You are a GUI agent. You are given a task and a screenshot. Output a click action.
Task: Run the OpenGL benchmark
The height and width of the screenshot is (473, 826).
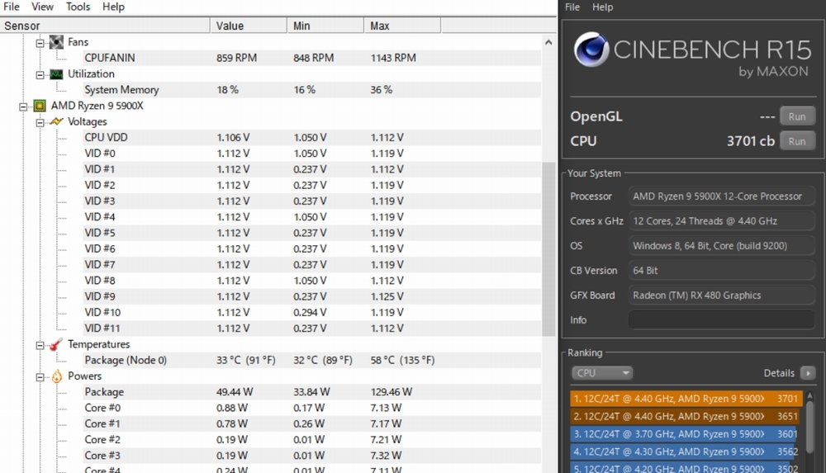796,116
